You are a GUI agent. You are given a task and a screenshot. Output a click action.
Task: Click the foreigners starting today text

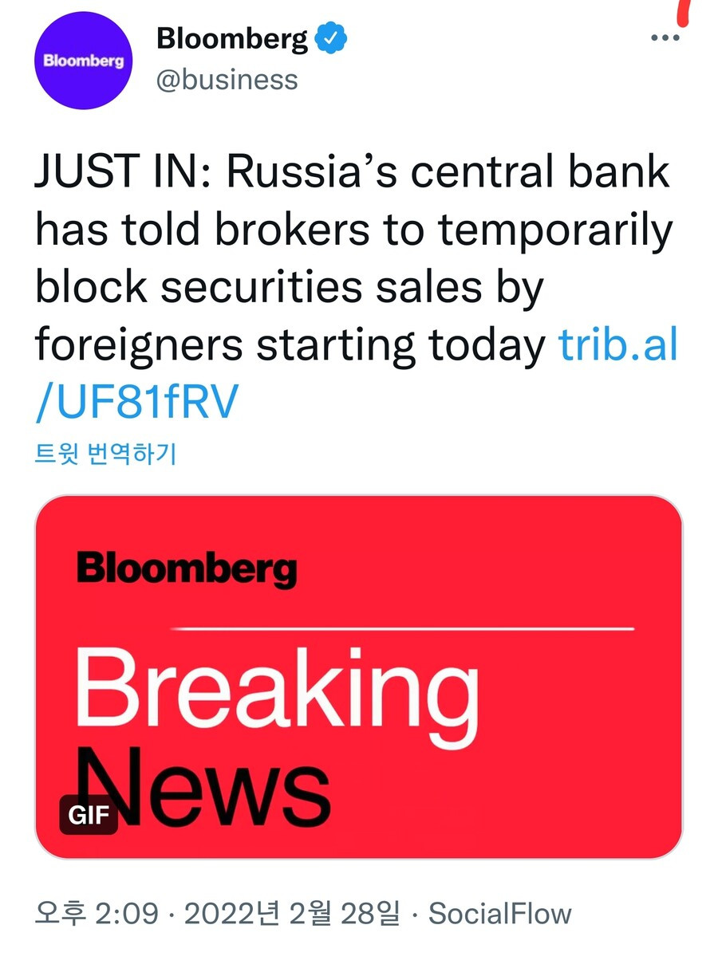pos(290,344)
